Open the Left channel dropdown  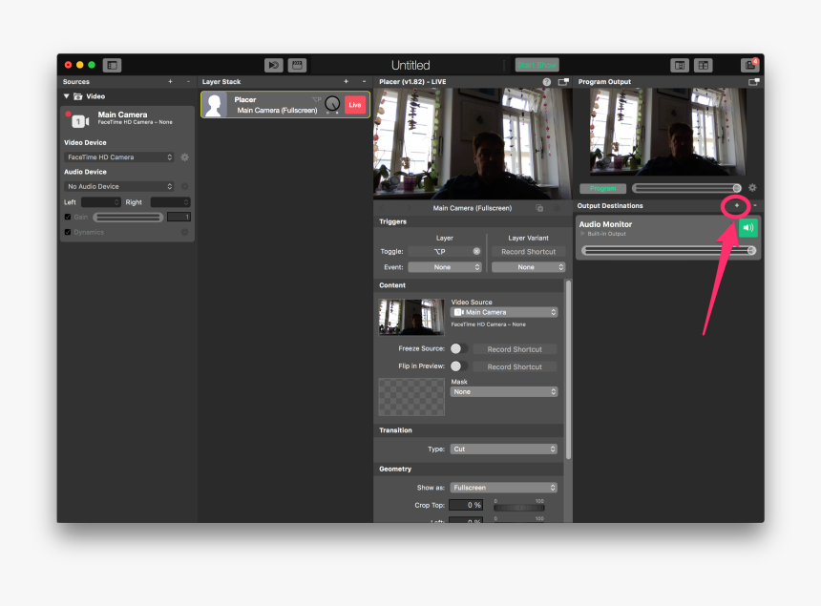[x=101, y=202]
